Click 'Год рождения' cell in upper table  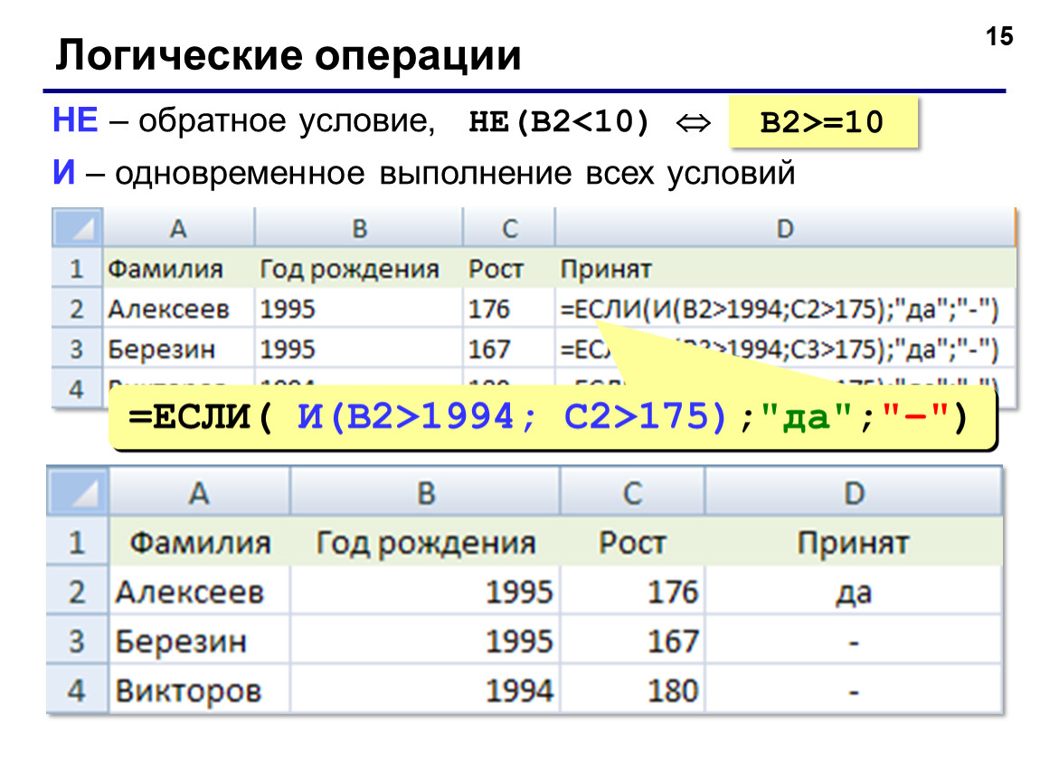point(359,268)
